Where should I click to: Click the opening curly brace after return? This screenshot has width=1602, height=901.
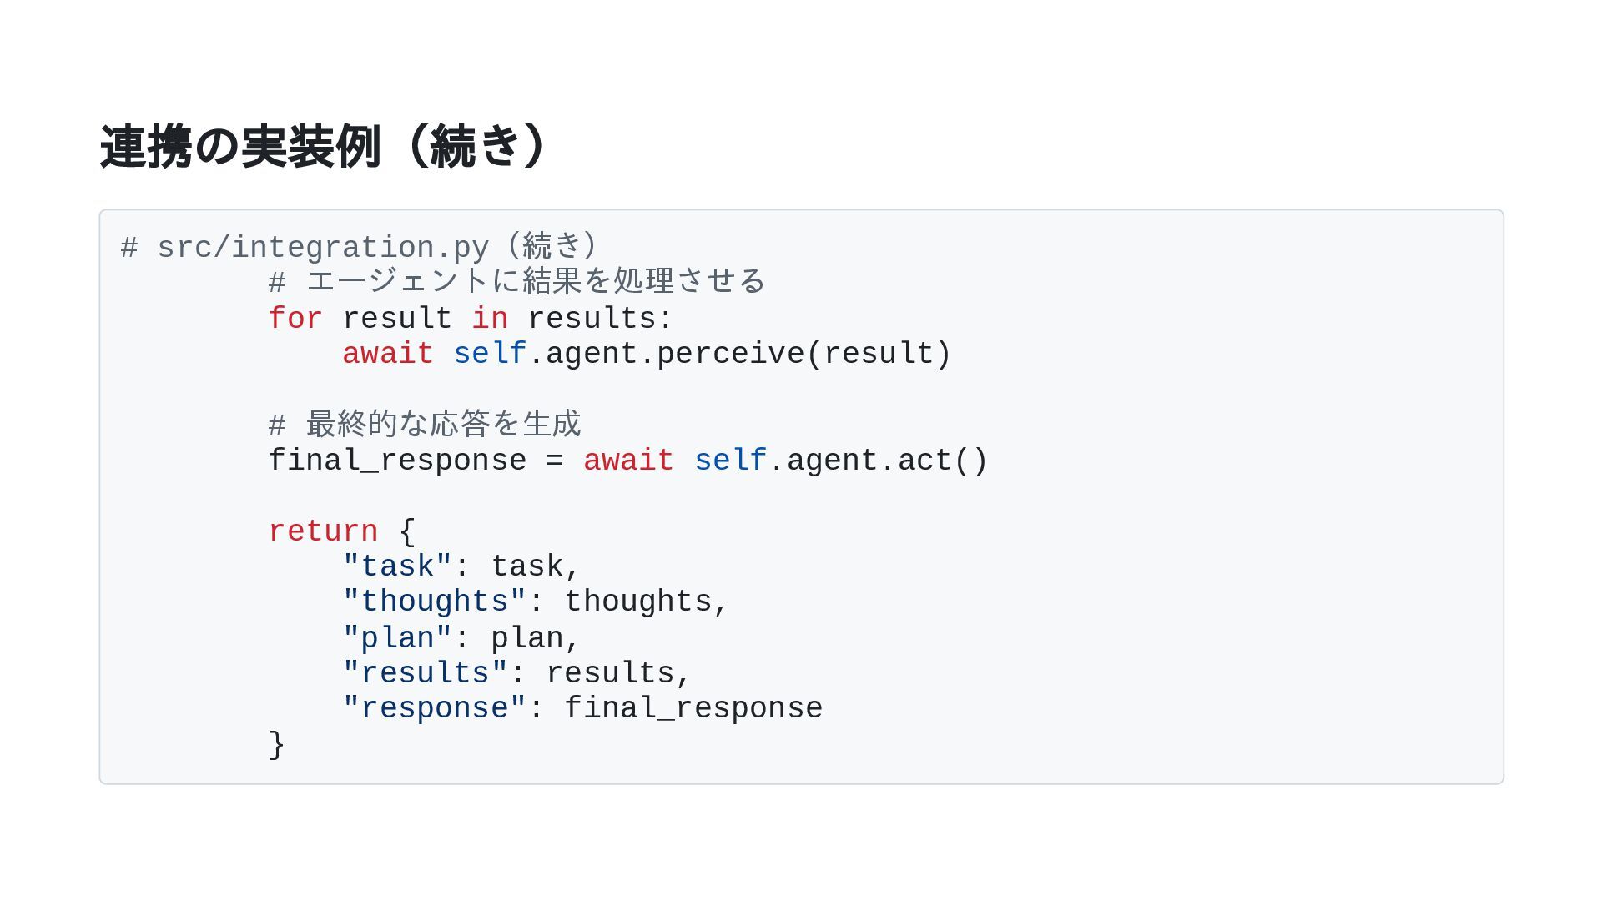407,531
